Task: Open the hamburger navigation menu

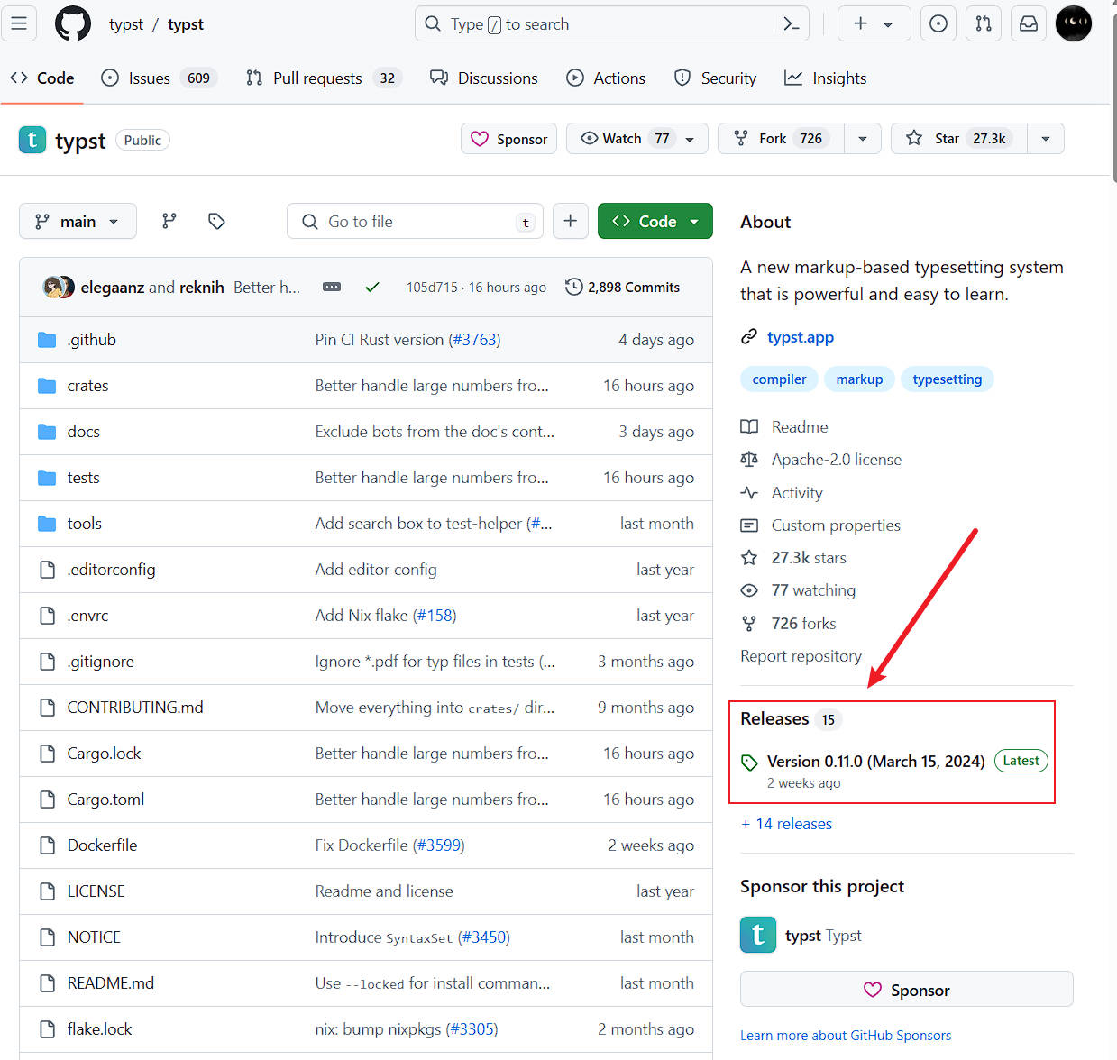Action: pos(19,23)
